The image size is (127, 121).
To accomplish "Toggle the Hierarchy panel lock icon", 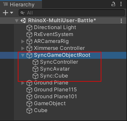I will coord(113,4).
